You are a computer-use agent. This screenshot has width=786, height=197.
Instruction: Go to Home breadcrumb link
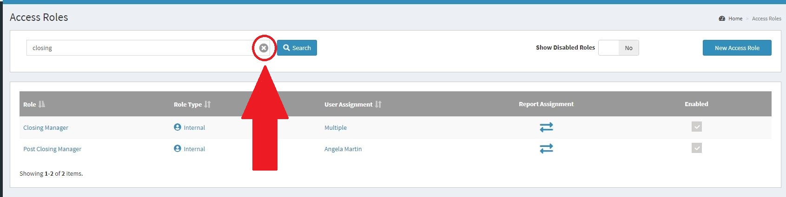[x=735, y=19]
